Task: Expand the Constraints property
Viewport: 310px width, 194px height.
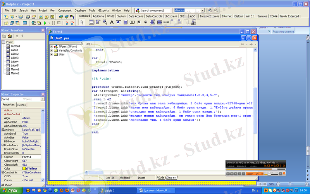Action: pos(3,172)
